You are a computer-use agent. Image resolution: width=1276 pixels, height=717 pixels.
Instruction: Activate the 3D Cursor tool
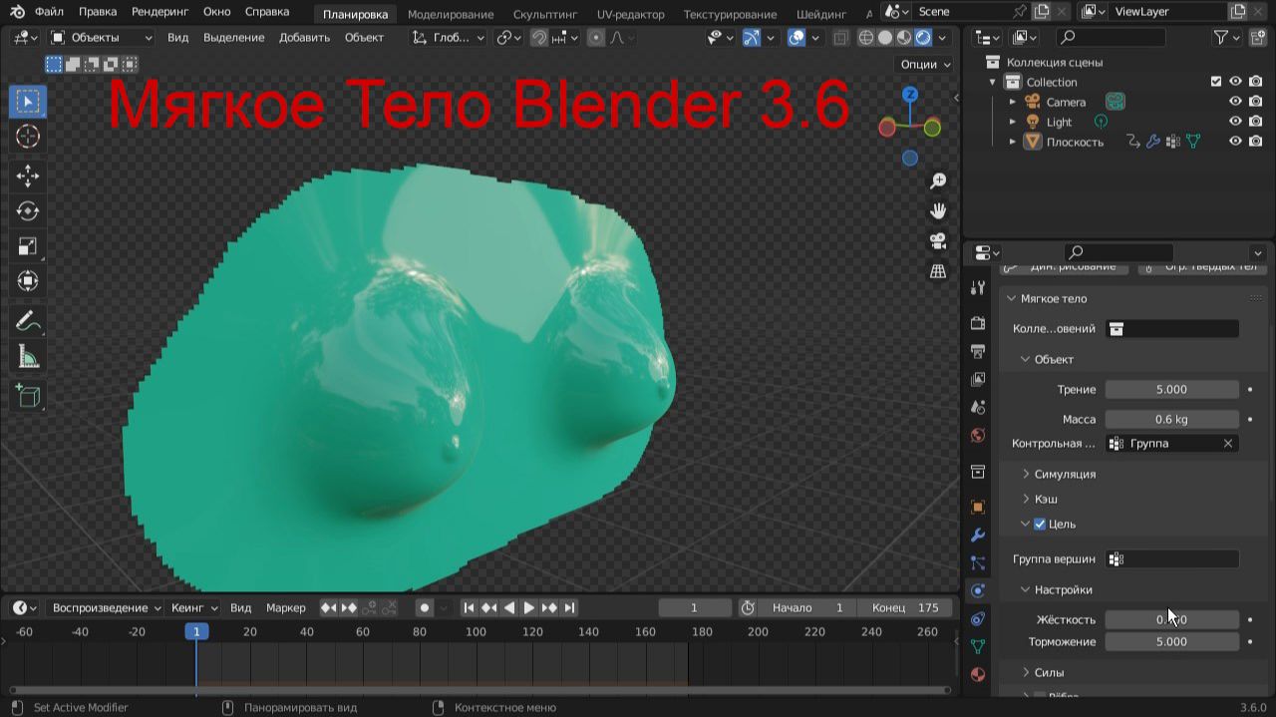(x=28, y=137)
